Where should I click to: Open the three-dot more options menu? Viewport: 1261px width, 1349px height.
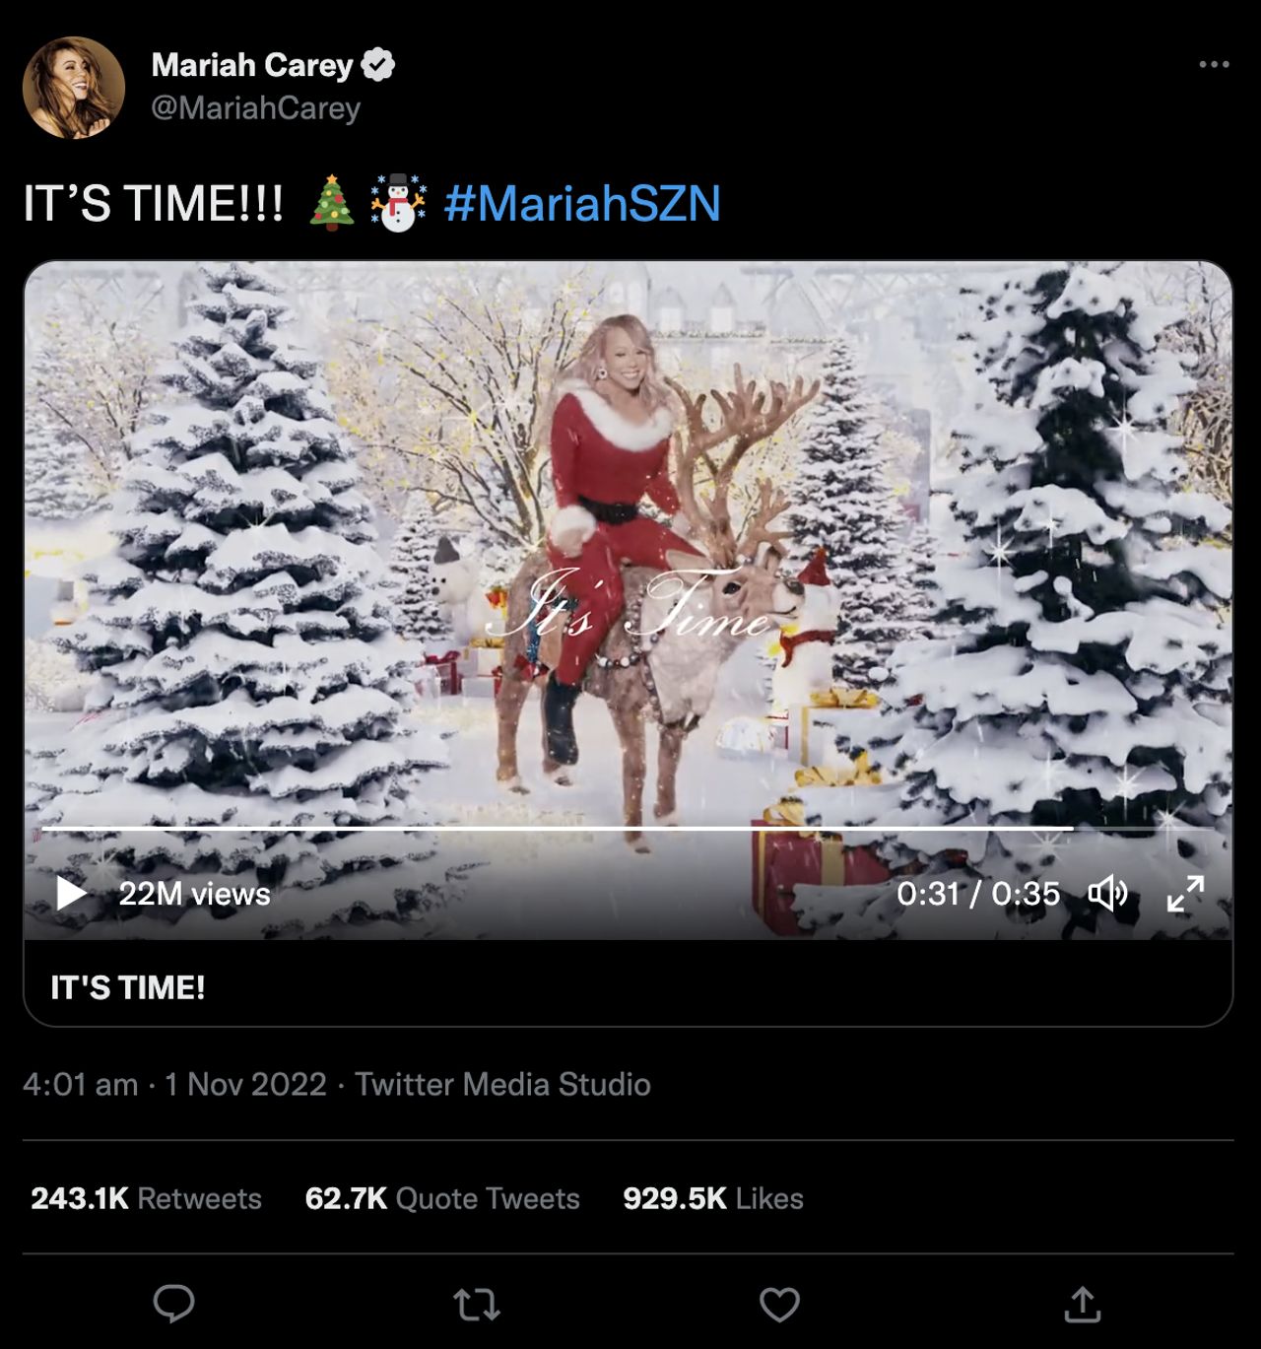pyautogui.click(x=1214, y=65)
